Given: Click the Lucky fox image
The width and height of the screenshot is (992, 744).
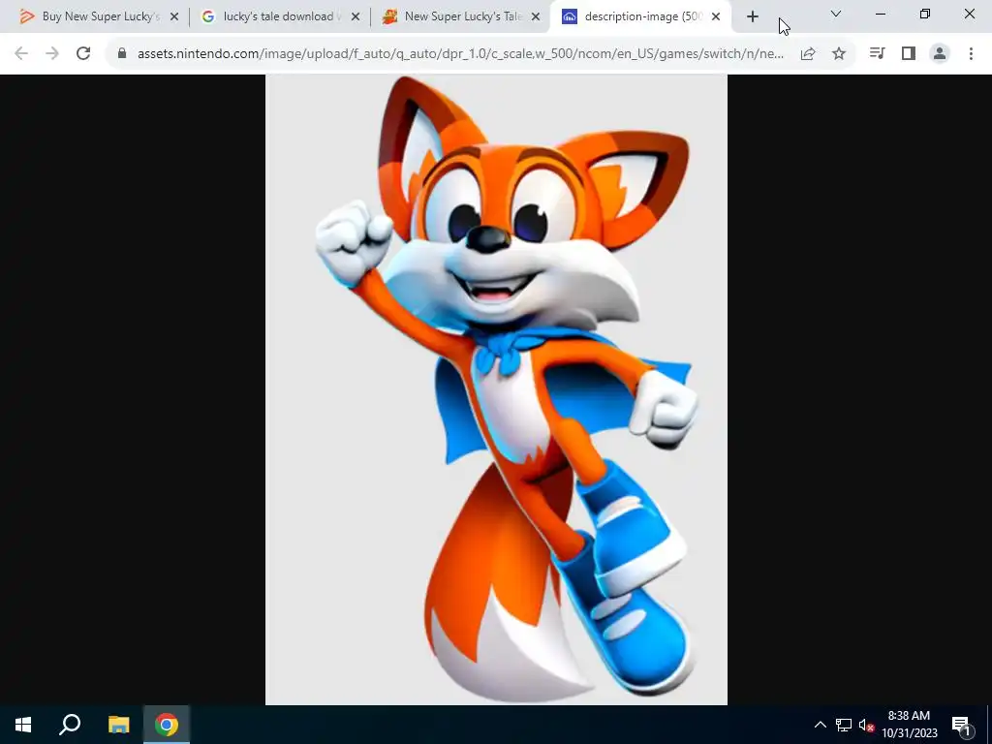Looking at the screenshot, I should click(x=496, y=389).
